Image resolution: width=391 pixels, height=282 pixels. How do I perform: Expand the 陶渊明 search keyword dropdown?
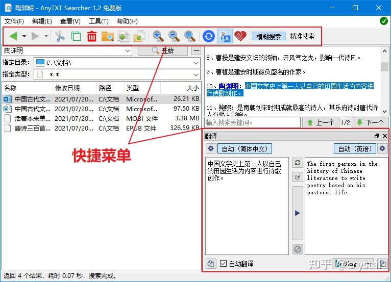128,51
